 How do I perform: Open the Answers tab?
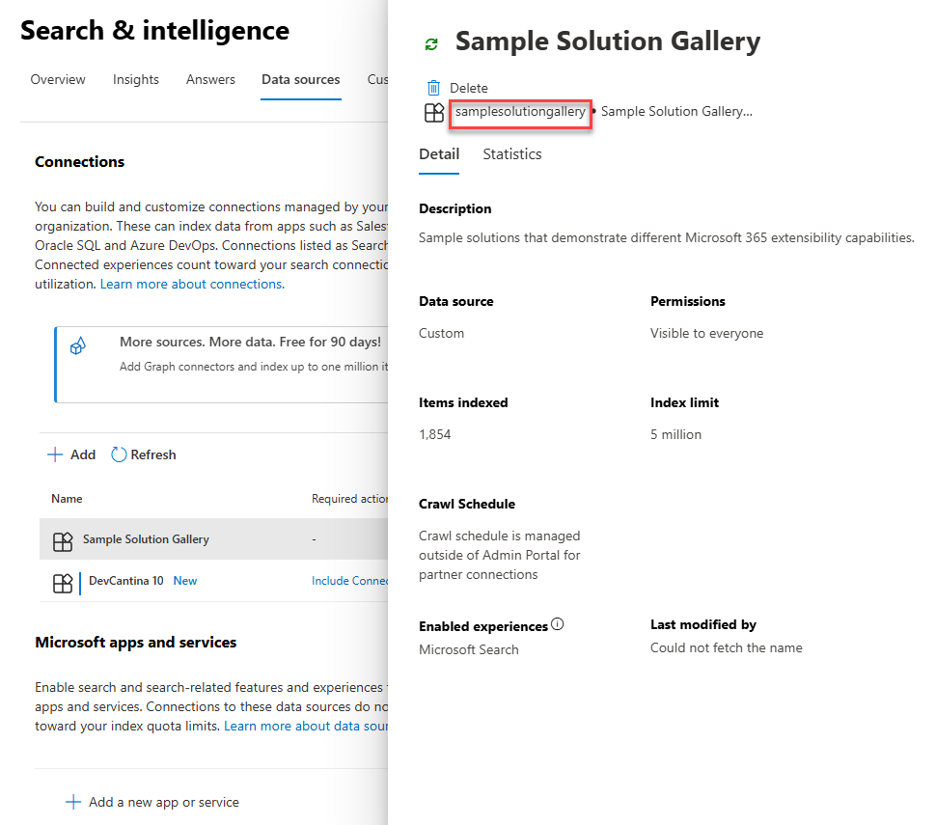tap(210, 79)
